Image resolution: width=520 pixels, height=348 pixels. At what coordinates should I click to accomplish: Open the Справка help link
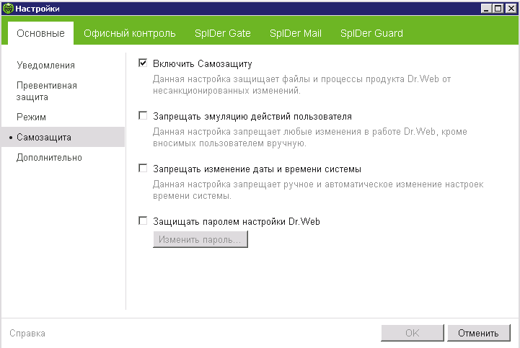tap(27, 334)
